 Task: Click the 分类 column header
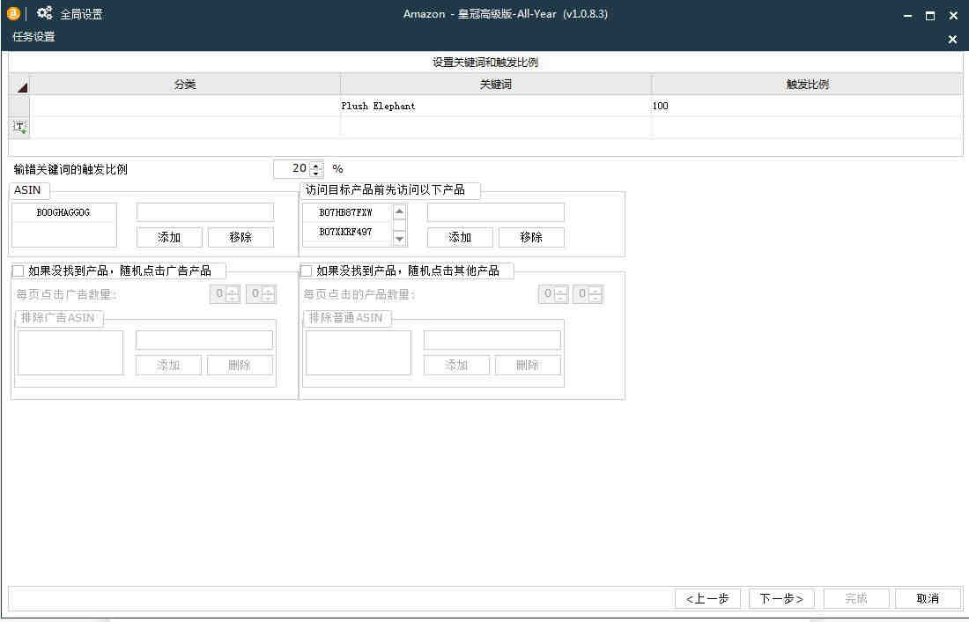[185, 85]
